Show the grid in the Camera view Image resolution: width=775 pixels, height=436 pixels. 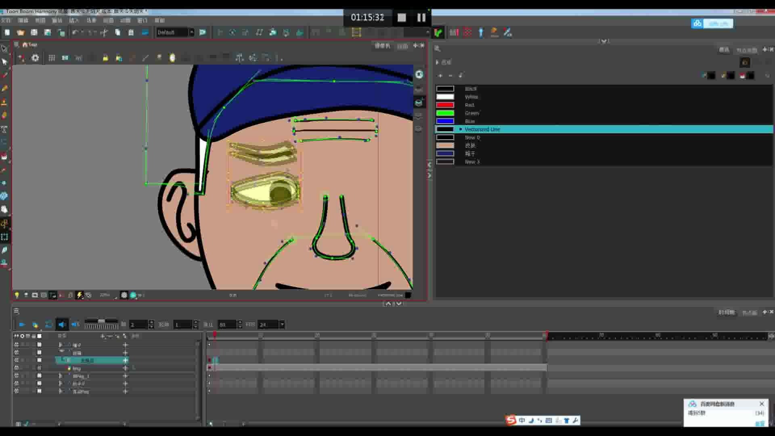click(x=52, y=58)
